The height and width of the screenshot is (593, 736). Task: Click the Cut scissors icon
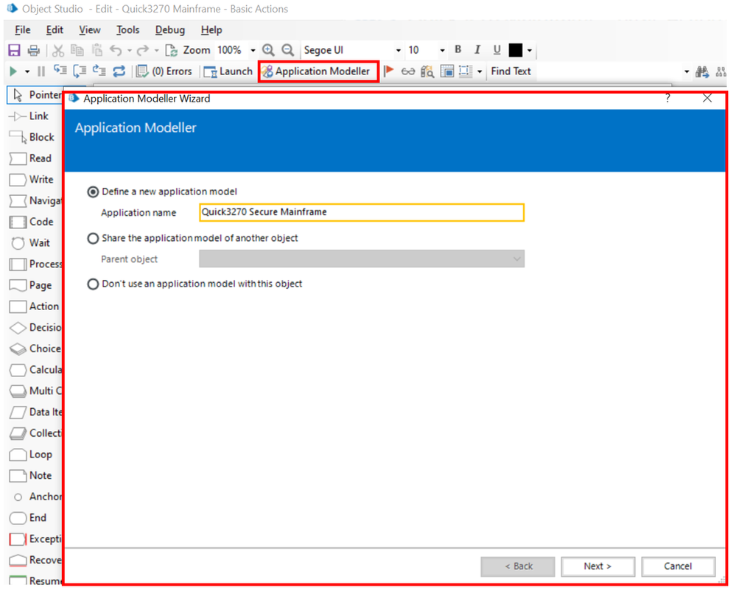[x=58, y=50]
